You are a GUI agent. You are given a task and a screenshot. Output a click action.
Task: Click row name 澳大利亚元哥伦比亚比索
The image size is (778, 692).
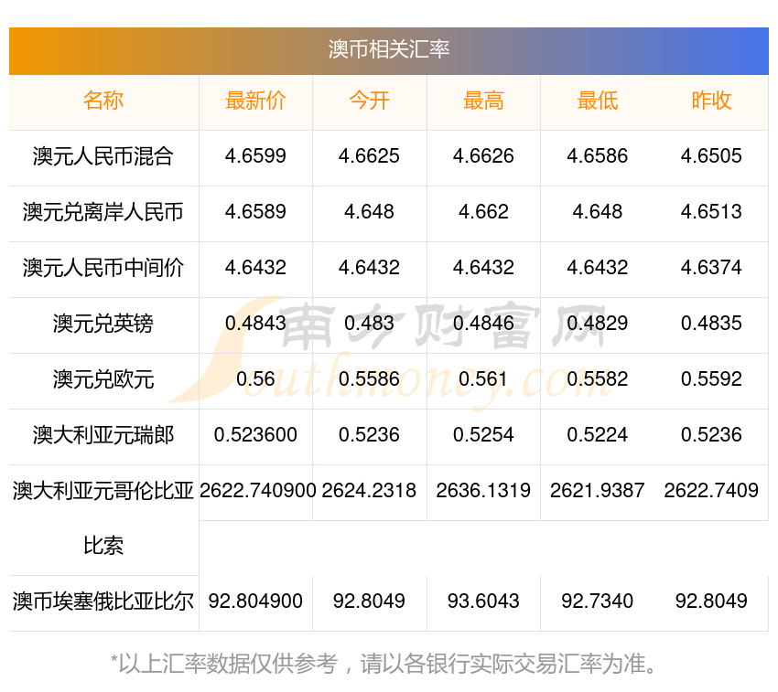click(103, 518)
